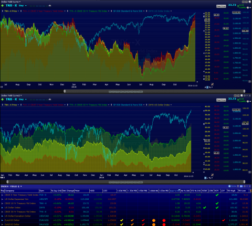Image resolution: width=252 pixels, height=226 pixels.
Task: Click right handle of top chart range slider
Action: pos(244,91)
